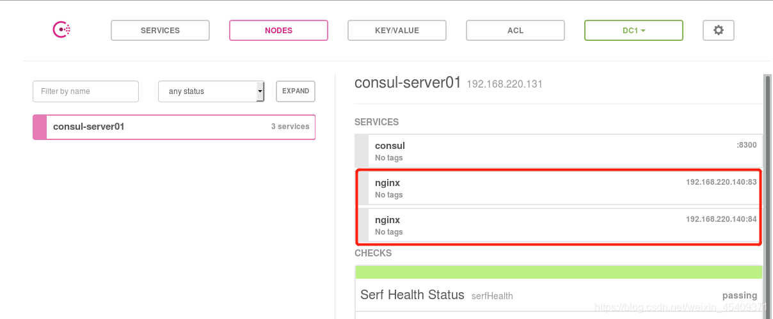
Task: Click the Expand button
Action: click(x=296, y=91)
